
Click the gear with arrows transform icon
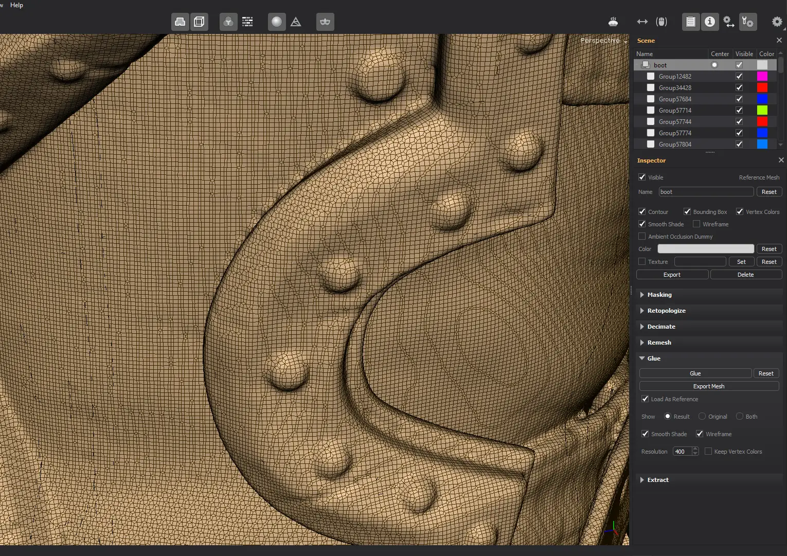[729, 22]
